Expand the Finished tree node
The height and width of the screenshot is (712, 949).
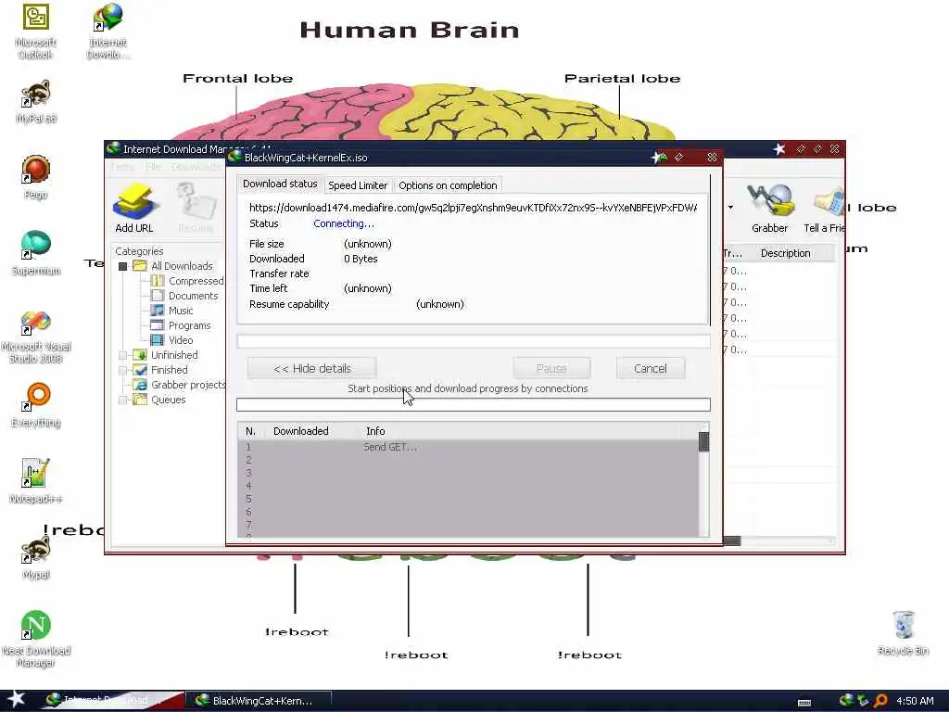click(x=123, y=370)
